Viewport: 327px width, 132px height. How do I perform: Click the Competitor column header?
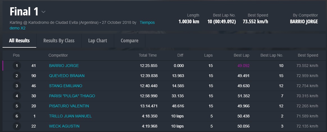[x=58, y=55]
